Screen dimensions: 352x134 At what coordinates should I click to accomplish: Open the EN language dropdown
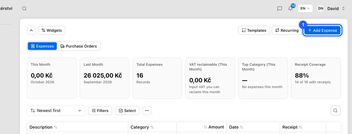305,8
